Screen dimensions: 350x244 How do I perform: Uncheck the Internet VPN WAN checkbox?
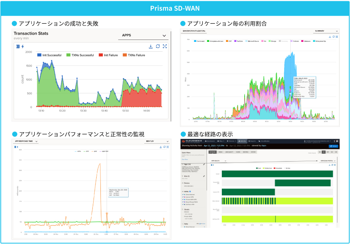coord(183,197)
